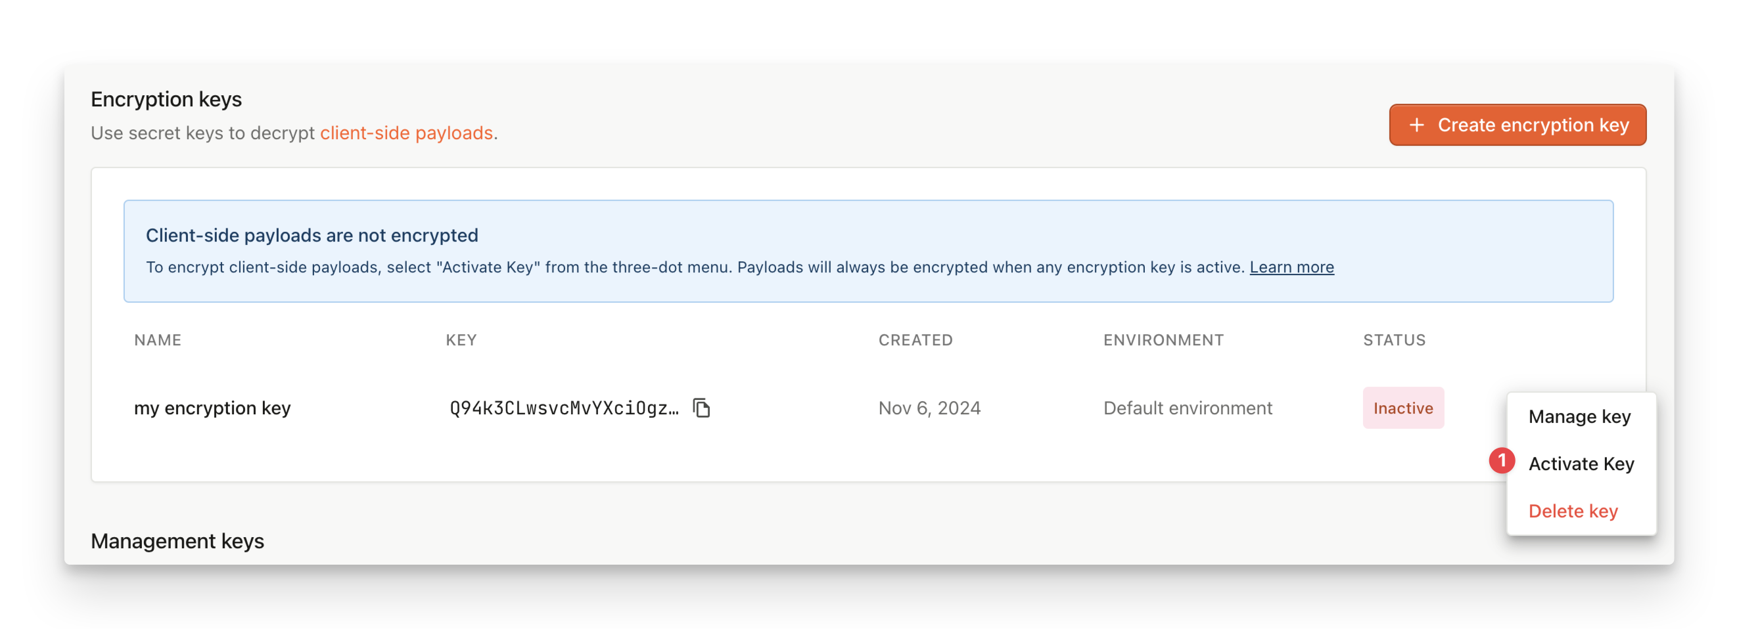Click the CREATED column header
The width and height of the screenshot is (1739, 629).
click(x=916, y=341)
